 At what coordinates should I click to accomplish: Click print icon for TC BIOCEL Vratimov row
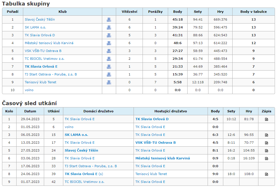click(x=109, y=59)
